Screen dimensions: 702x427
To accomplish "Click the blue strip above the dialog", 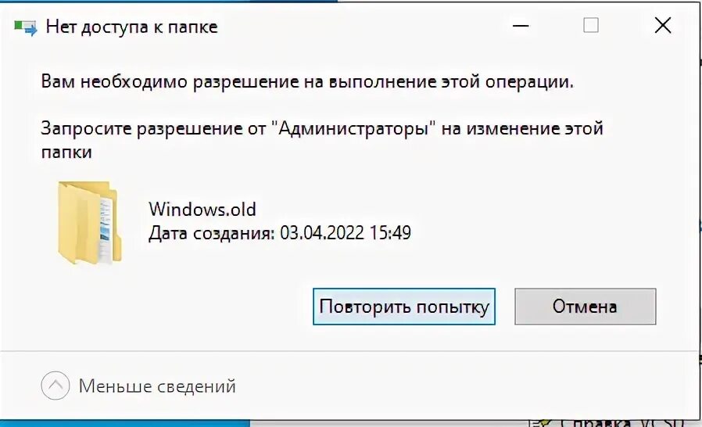I will [168, 2].
